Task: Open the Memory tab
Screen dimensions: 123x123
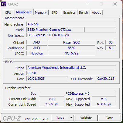Action: click(x=41, y=12)
